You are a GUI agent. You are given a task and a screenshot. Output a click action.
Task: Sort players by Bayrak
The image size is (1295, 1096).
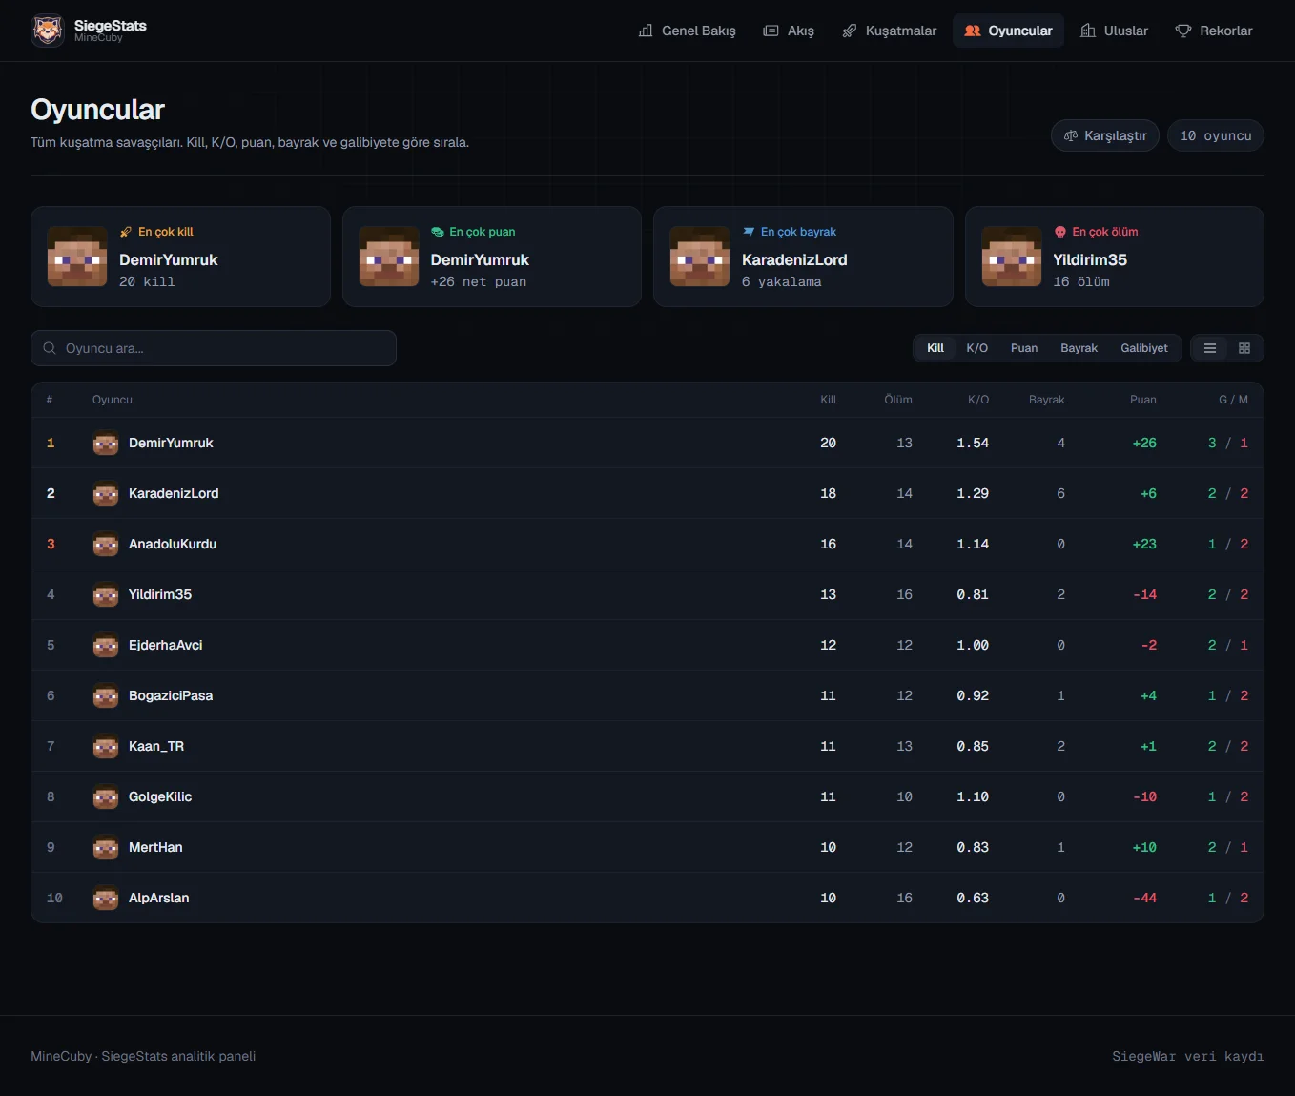(x=1079, y=348)
